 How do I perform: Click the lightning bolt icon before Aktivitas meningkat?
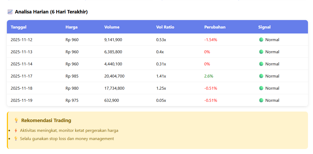(x=16, y=131)
